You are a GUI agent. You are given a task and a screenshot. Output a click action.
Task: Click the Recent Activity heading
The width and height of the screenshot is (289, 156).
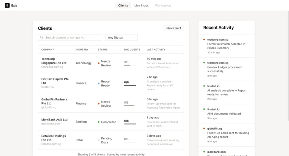coord(218,28)
